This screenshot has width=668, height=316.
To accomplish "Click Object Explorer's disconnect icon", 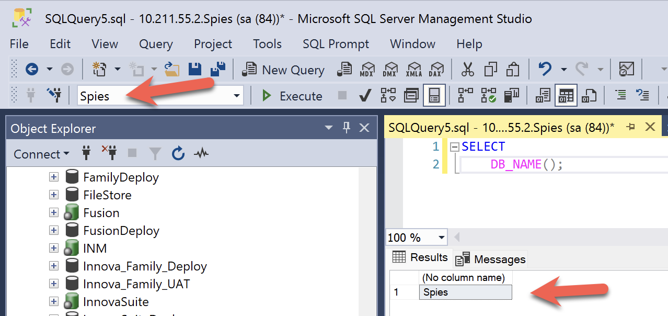I will tap(109, 153).
